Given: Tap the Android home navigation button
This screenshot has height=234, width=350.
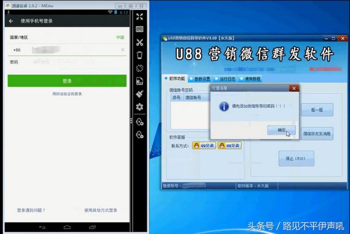Looking at the screenshot, I should 67,227.
